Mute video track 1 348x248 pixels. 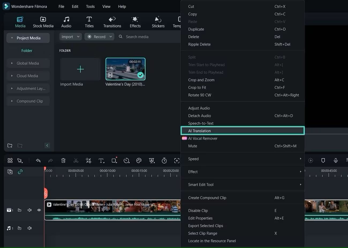click(29, 210)
